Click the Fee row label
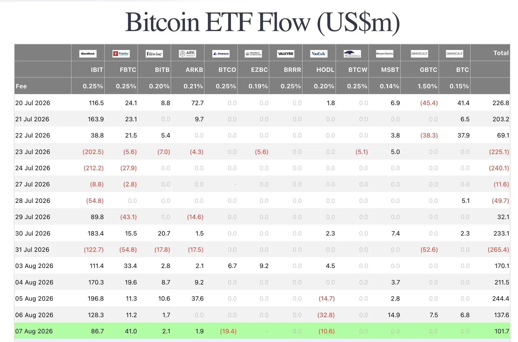 tap(21, 86)
